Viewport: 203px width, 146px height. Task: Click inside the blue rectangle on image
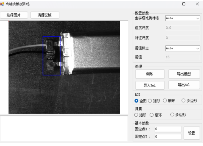tap(52, 56)
